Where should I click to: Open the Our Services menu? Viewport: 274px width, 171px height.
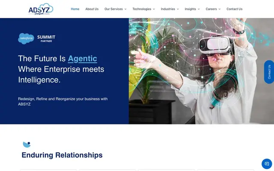(113, 9)
